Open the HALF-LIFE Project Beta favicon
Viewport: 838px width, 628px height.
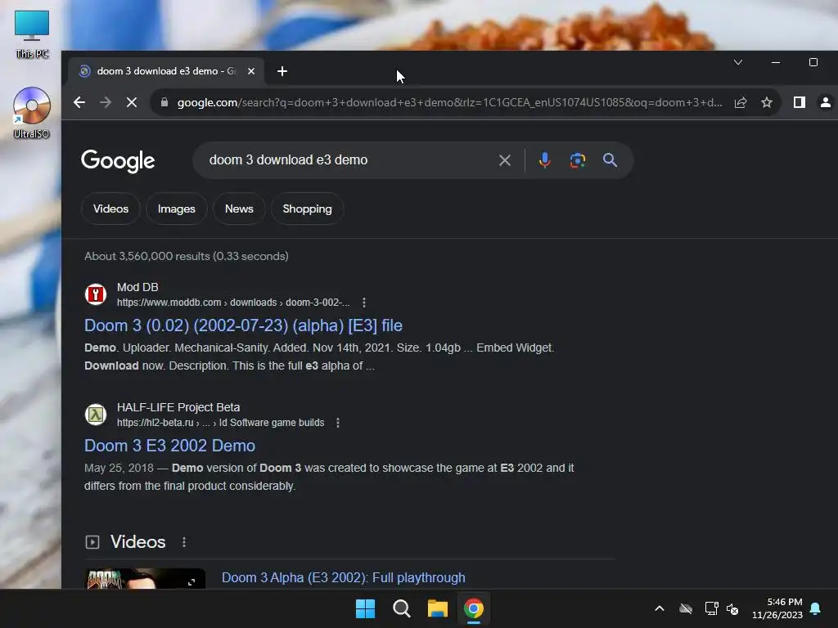tap(96, 415)
